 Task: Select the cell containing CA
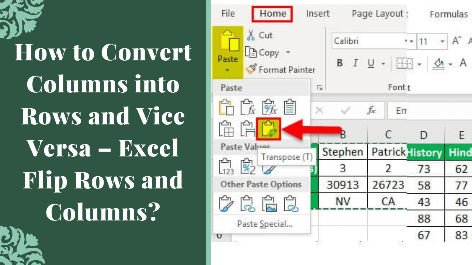tap(388, 201)
